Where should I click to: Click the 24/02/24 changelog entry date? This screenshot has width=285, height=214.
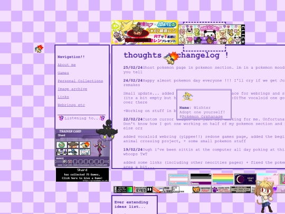pos(133,80)
